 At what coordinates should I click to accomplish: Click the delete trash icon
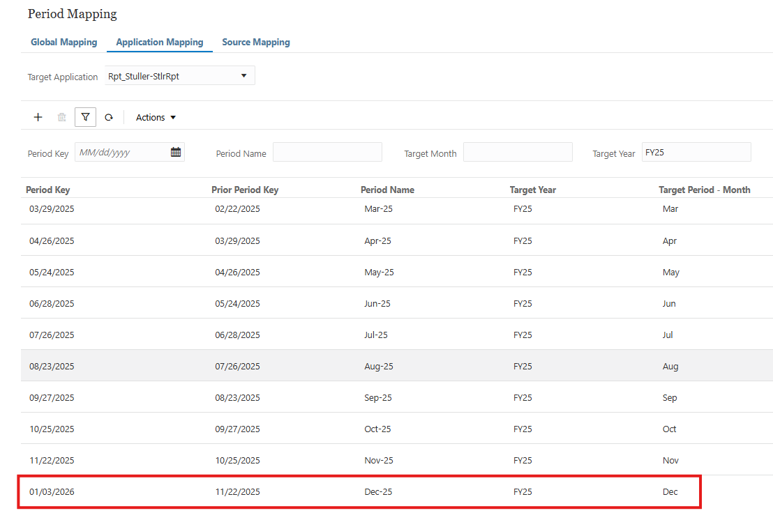[x=61, y=117]
